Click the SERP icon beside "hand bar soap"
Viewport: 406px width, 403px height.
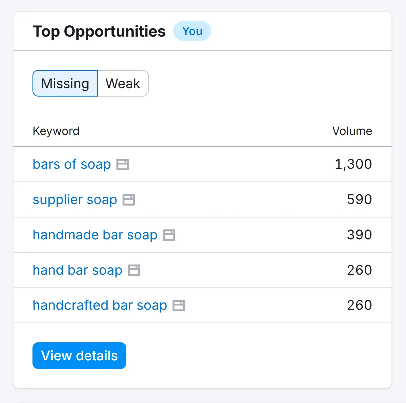pyautogui.click(x=134, y=270)
